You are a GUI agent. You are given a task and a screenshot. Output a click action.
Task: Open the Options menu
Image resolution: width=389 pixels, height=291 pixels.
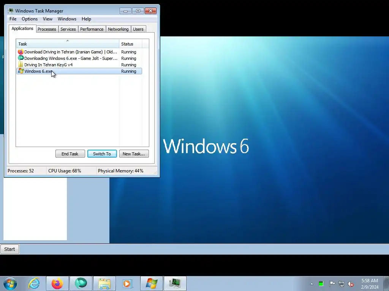[30, 19]
